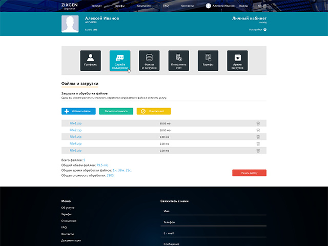Open Документация in the footer menu
328x246 pixels.
click(71, 240)
